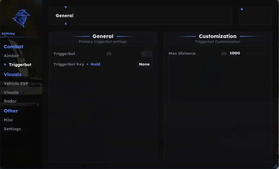Open the Triggerbot help question mark

[109, 54]
